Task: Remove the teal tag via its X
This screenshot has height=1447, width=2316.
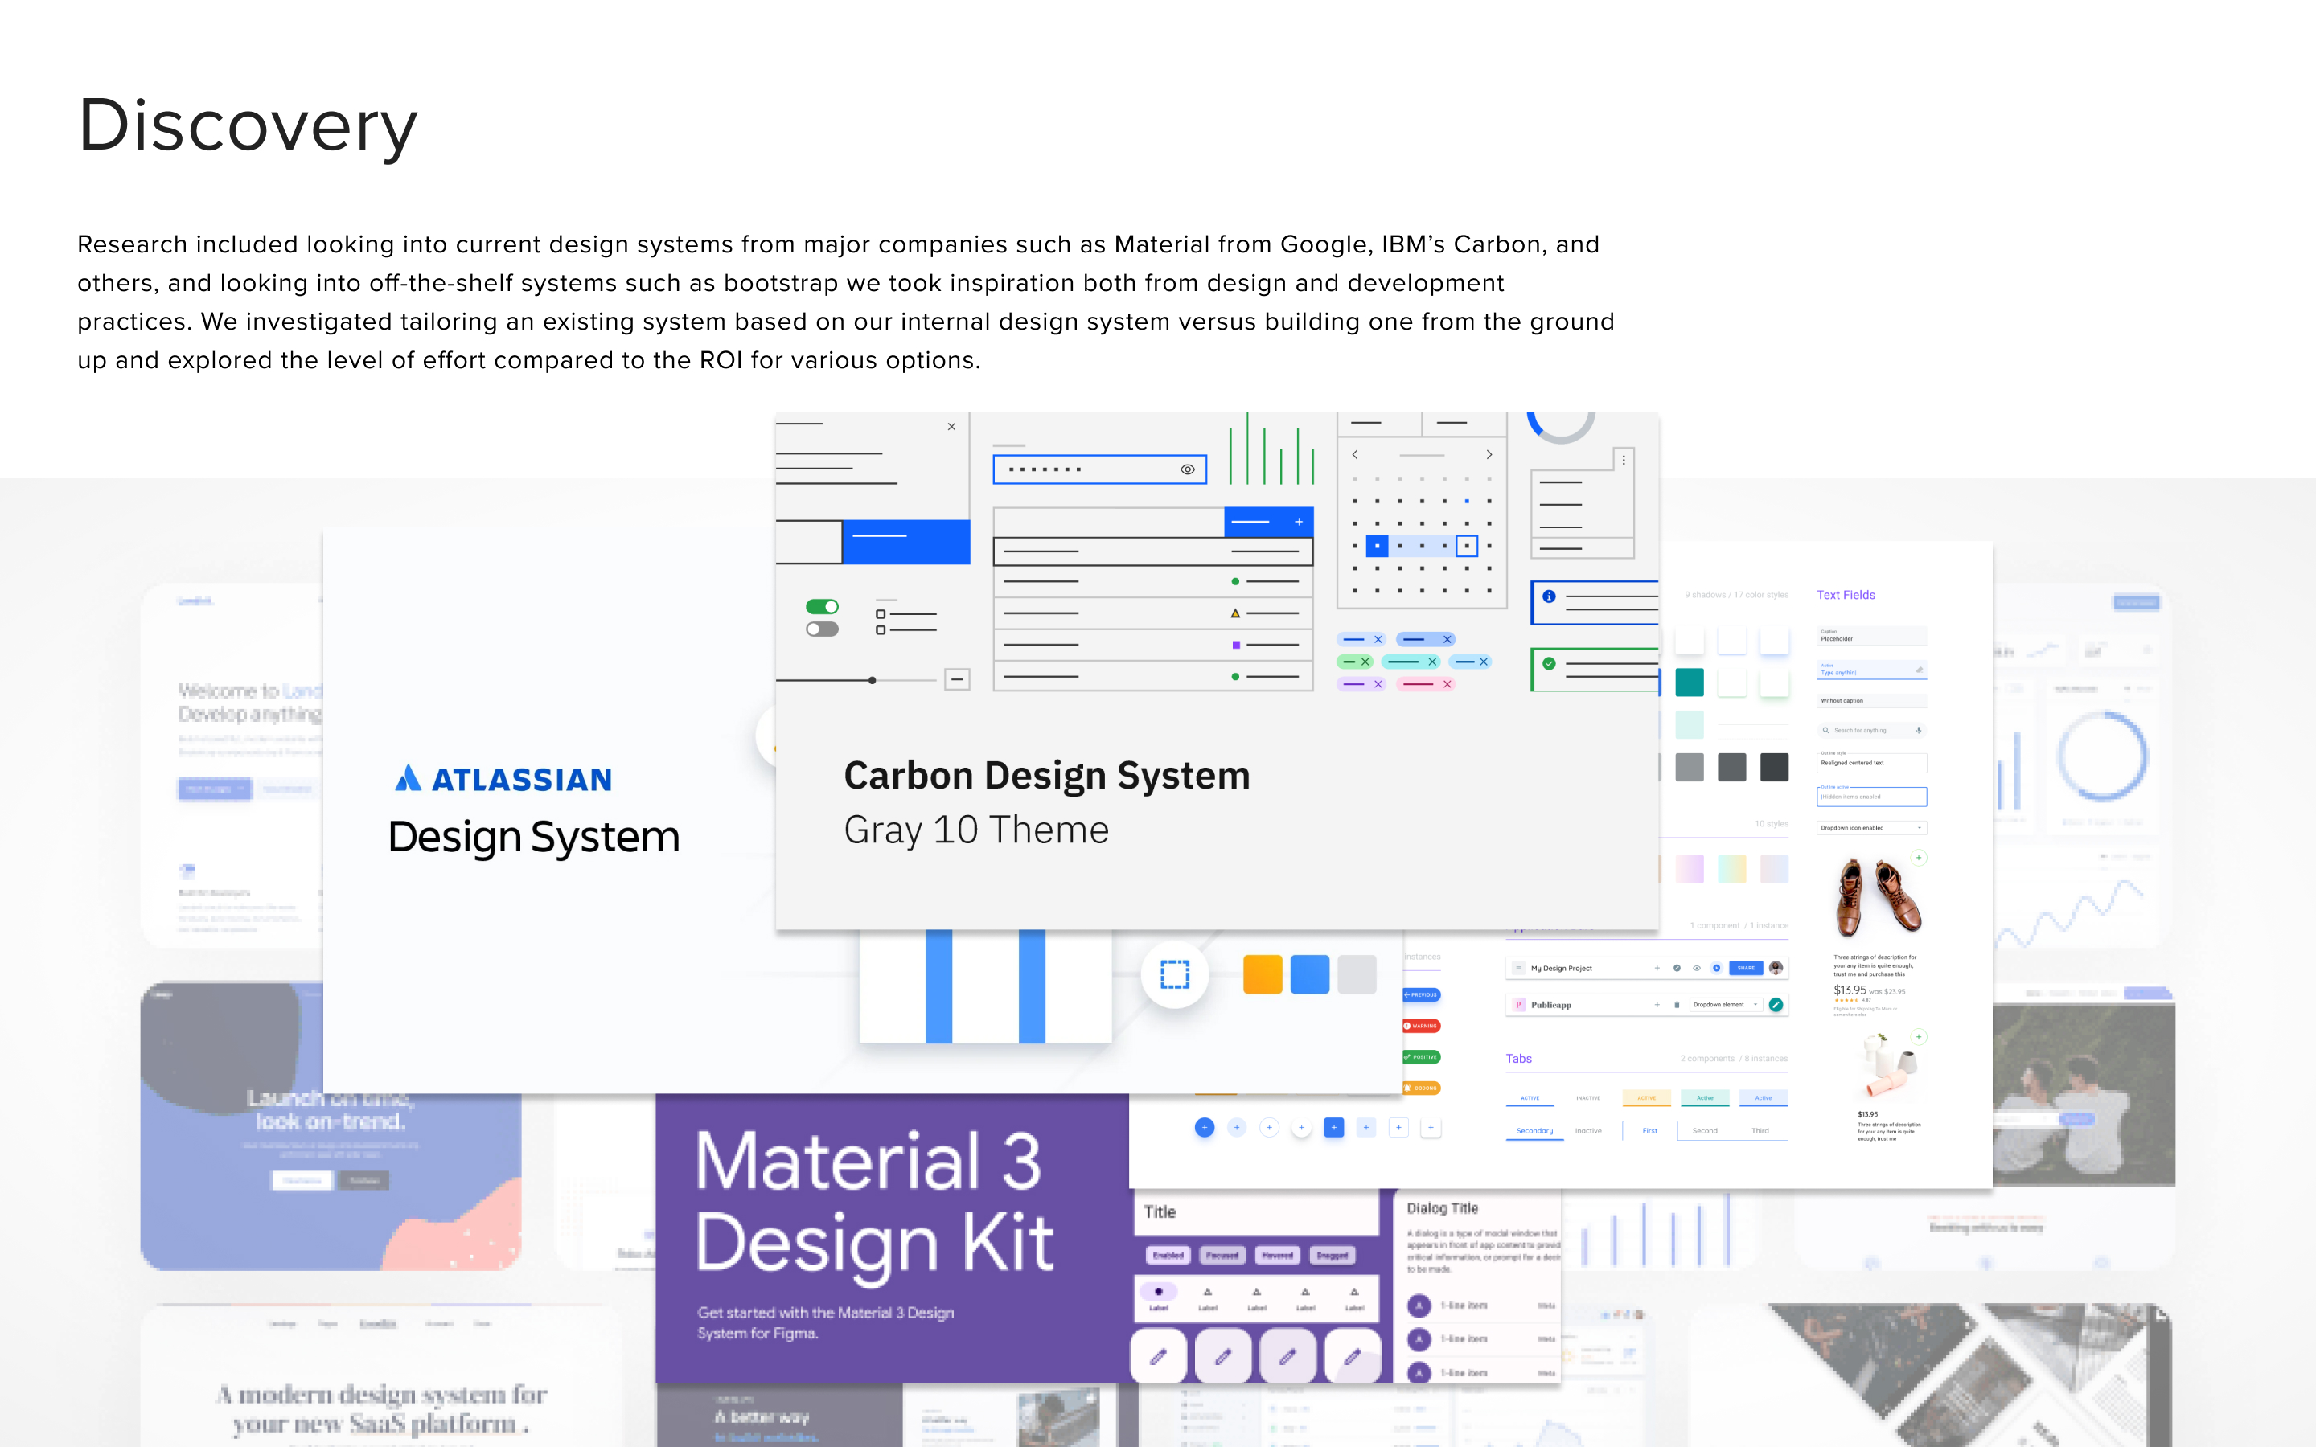Action: [1433, 662]
